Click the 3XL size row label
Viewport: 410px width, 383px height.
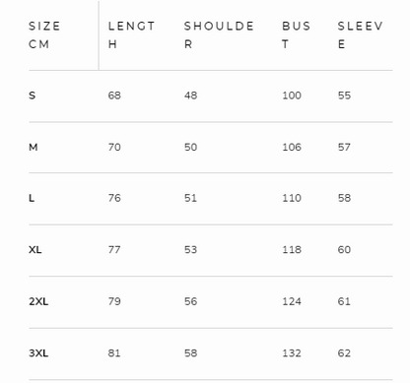coord(38,353)
